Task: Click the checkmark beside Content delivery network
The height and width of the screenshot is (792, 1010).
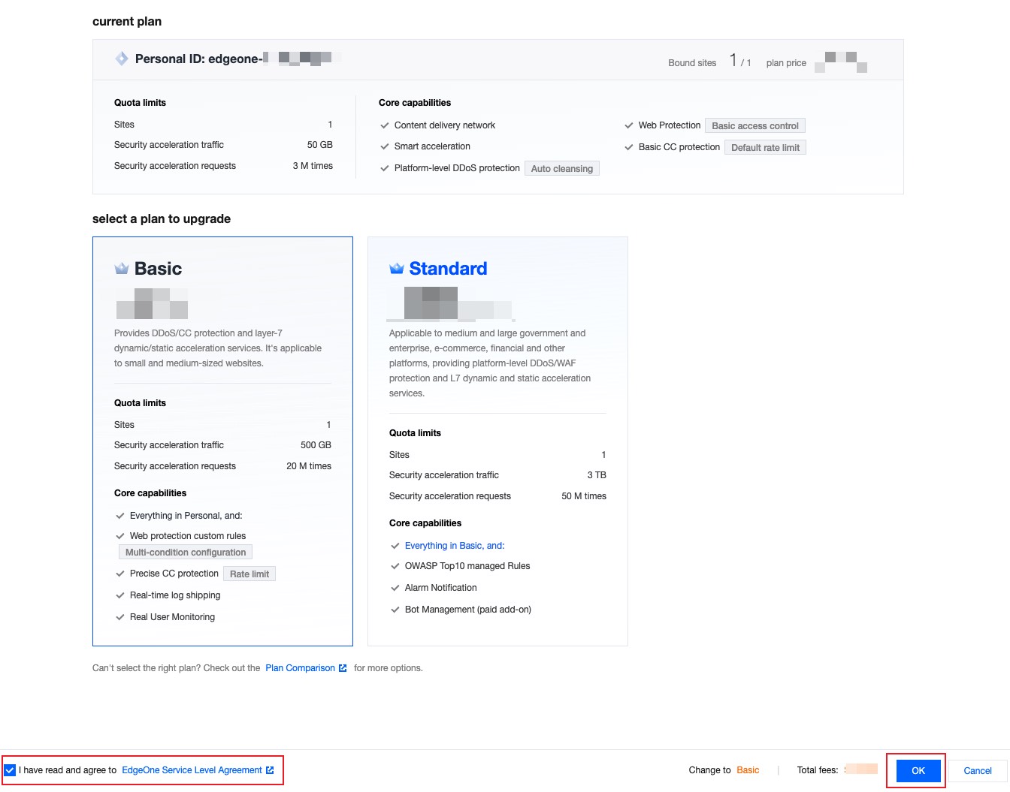Action: tap(385, 125)
